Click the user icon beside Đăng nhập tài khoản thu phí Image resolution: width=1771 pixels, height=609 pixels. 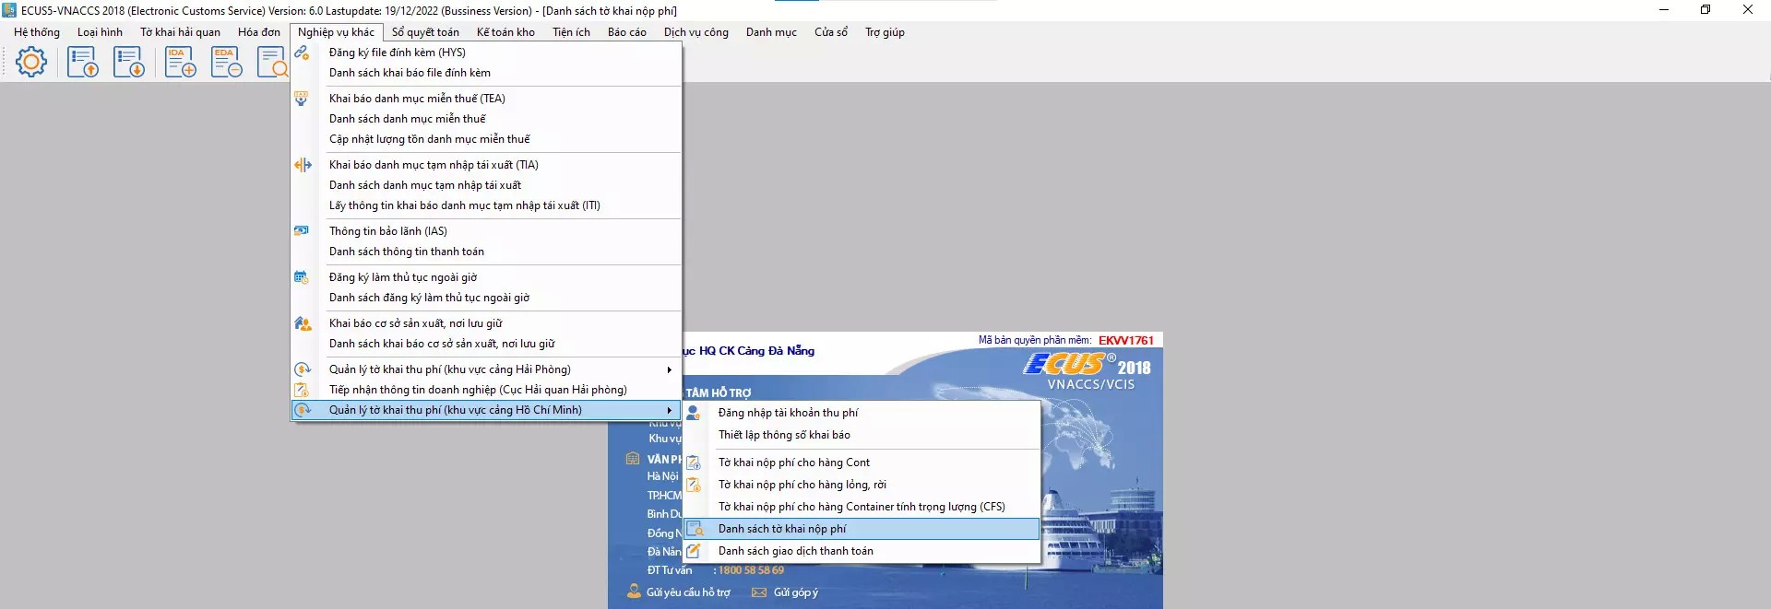coord(694,413)
